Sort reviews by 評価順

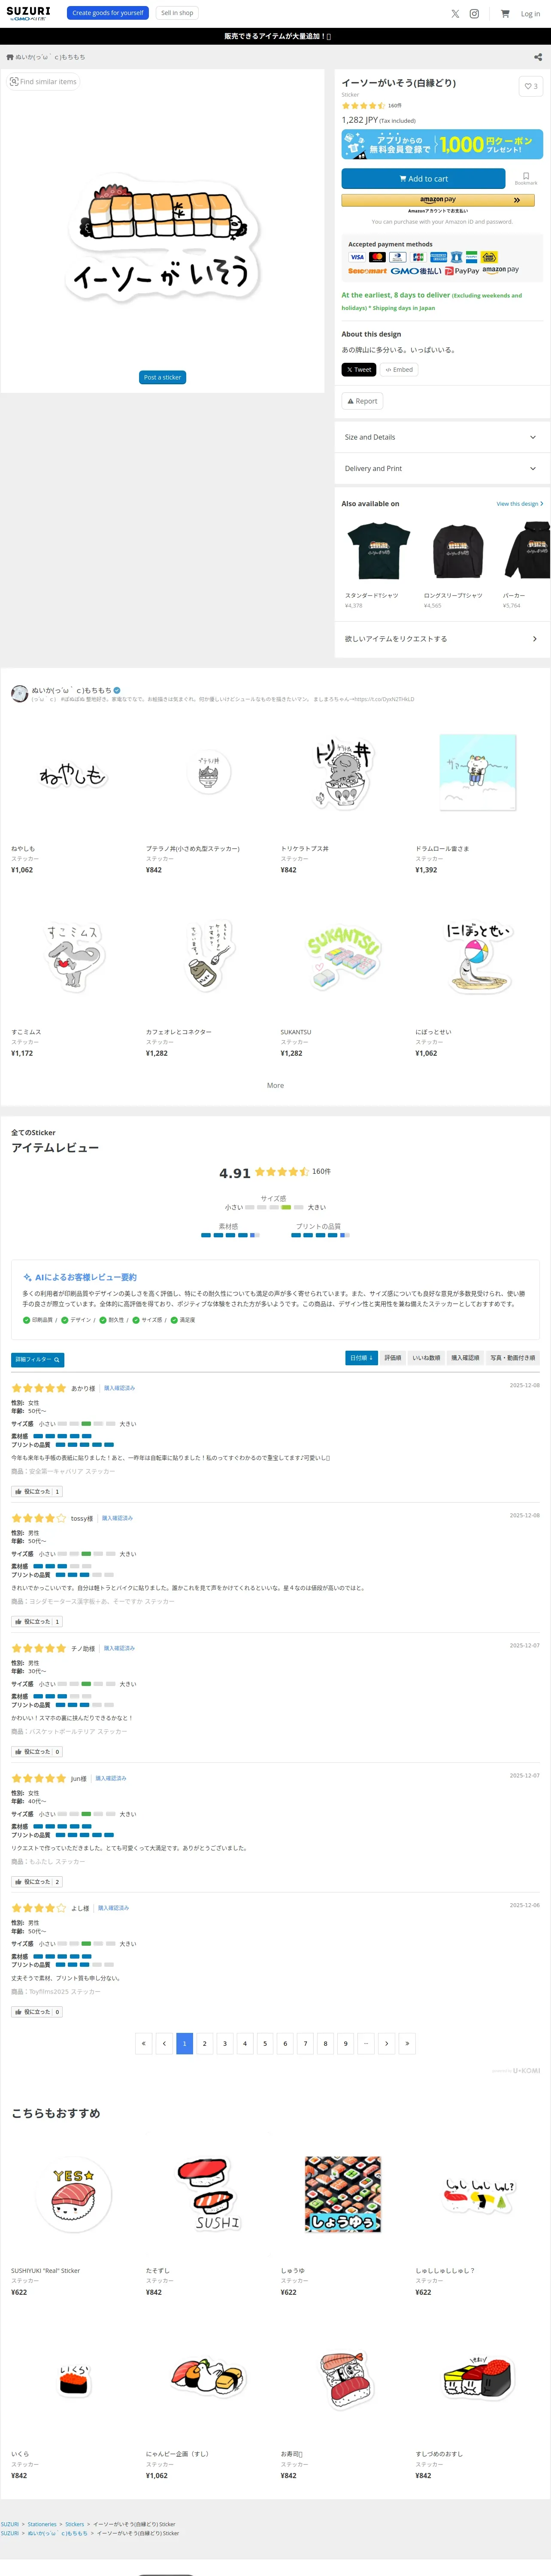393,1358
